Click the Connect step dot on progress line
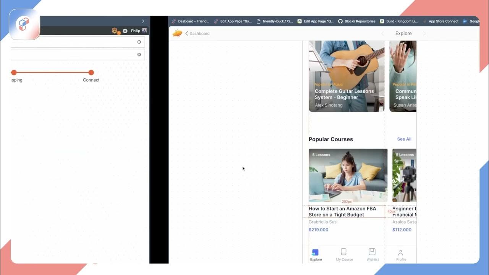This screenshot has height=275, width=489. click(91, 73)
